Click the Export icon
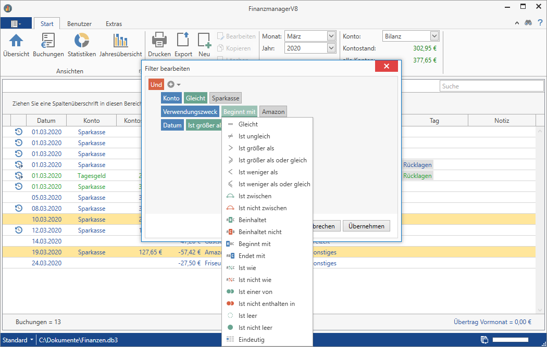547x347 pixels. coord(183,40)
